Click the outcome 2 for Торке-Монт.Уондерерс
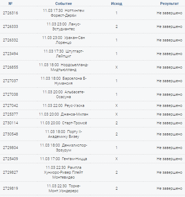 click(117, 188)
